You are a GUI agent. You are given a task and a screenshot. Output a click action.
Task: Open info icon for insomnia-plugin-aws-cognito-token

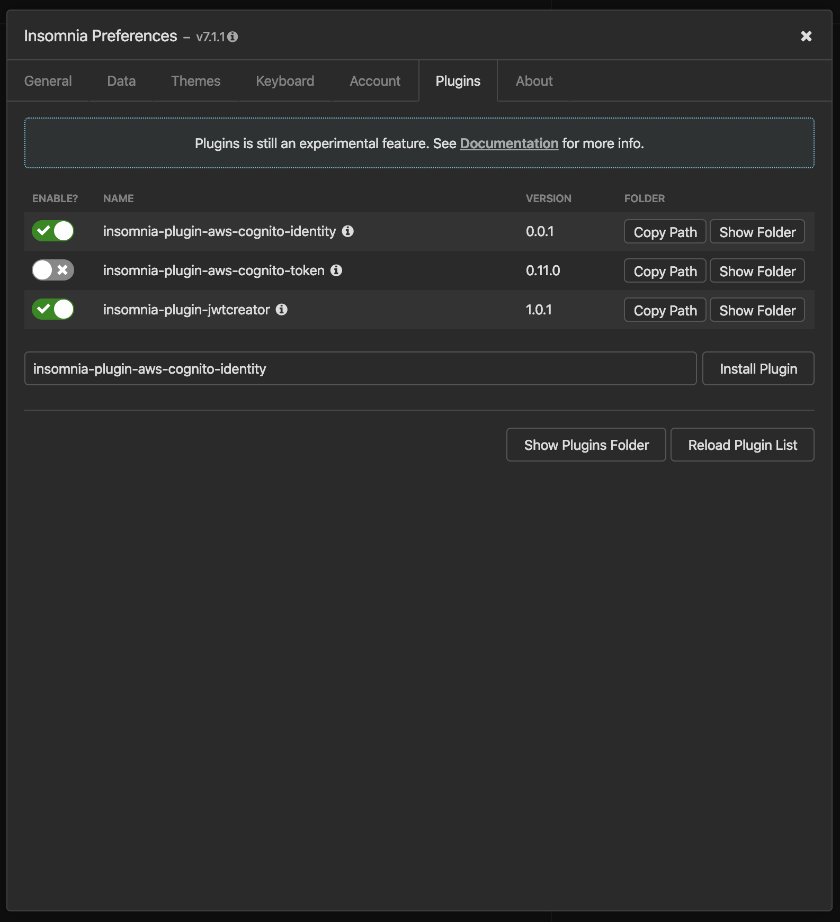336,270
